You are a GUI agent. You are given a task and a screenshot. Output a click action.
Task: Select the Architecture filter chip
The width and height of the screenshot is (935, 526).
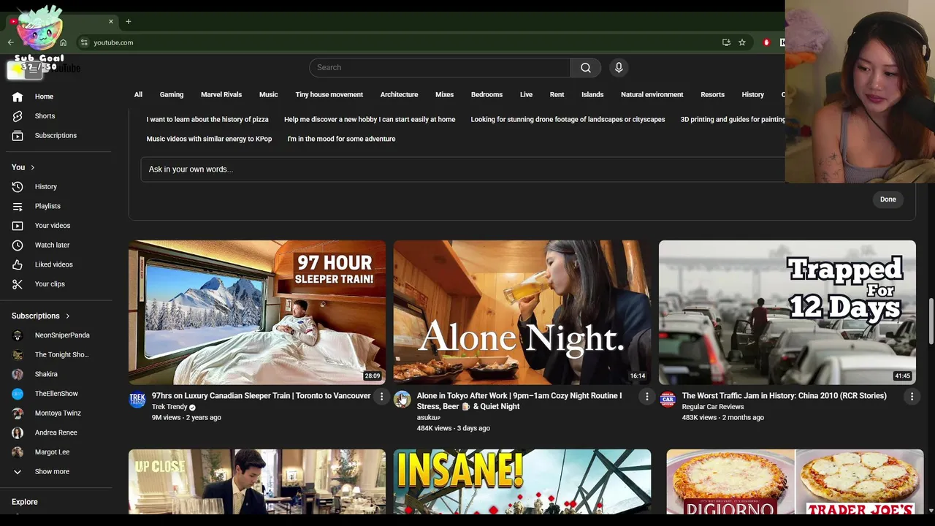pos(399,94)
